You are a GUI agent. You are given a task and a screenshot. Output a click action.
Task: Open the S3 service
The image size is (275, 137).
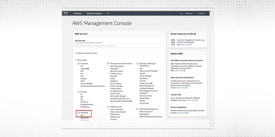[x=81, y=95]
